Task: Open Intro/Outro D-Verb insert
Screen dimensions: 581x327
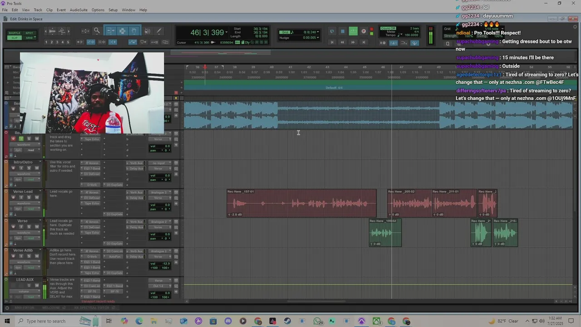Action: click(92, 185)
